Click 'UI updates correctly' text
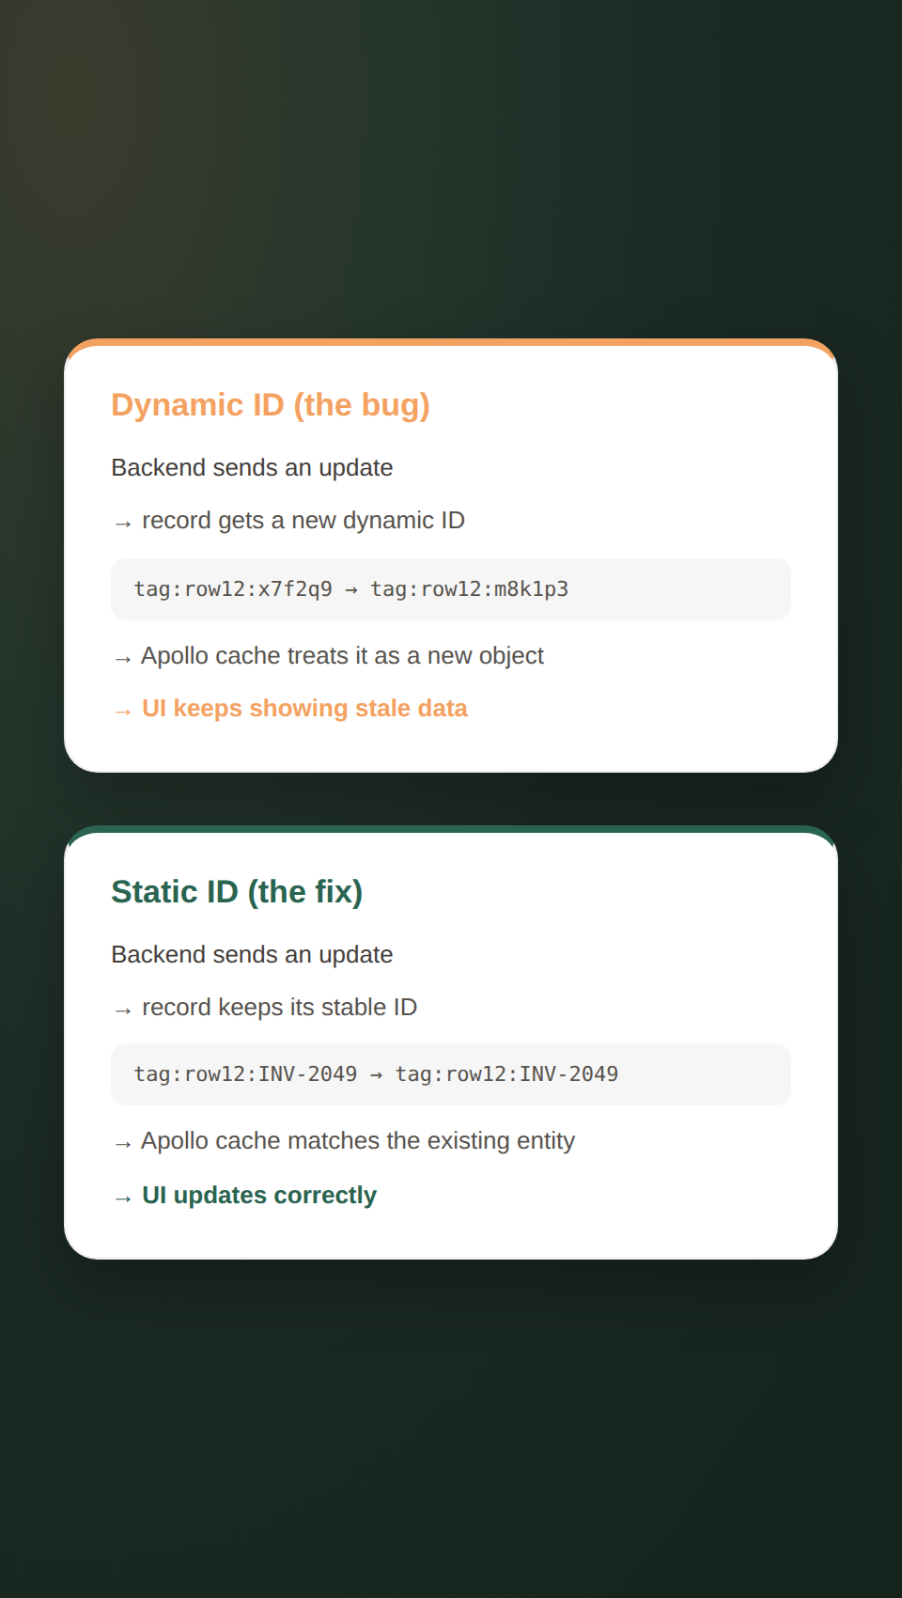 pyautogui.click(x=259, y=1196)
